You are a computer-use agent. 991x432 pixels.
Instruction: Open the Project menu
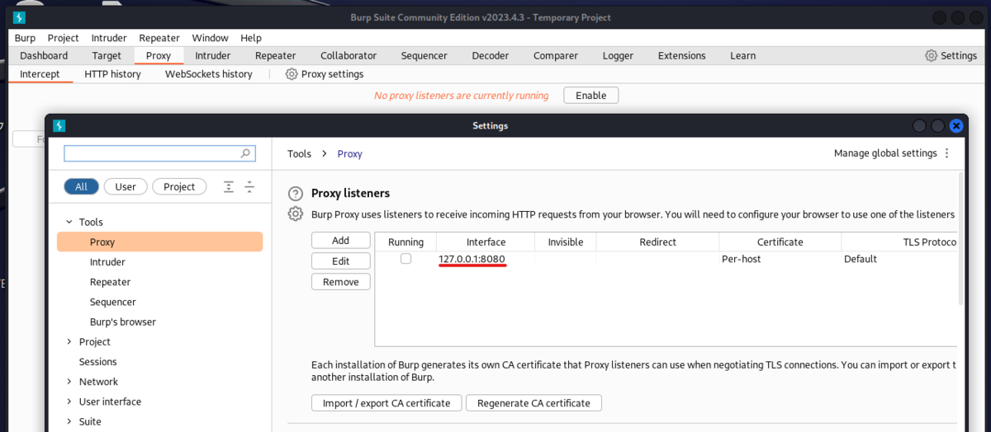tap(63, 38)
